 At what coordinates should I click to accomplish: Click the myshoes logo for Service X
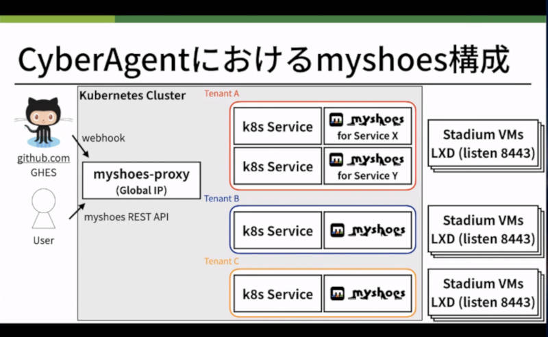[x=366, y=120]
